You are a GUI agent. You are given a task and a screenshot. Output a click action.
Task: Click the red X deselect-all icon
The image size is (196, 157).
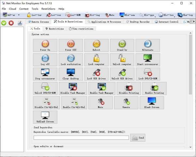tap(11, 23)
